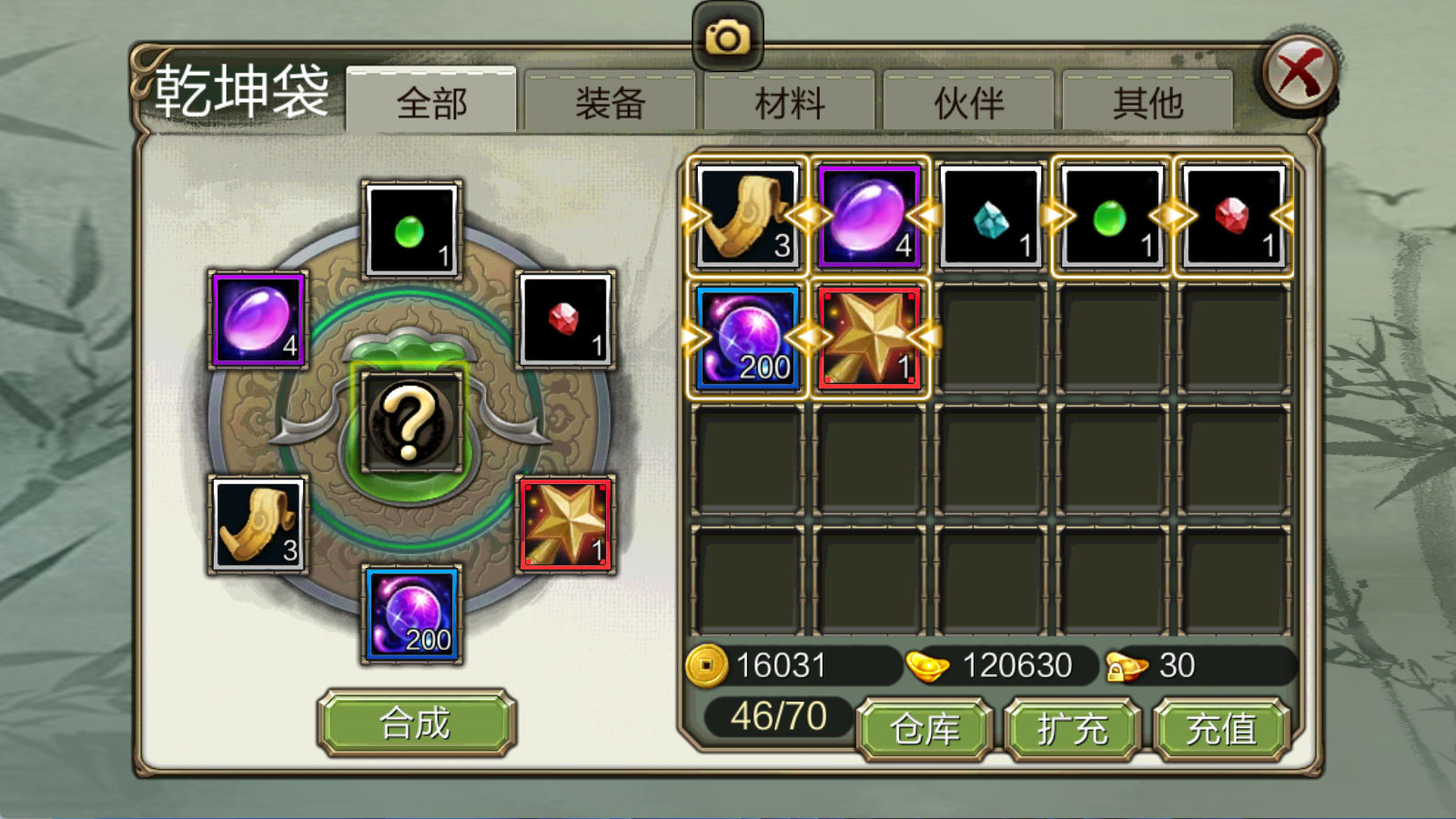Select the purple gem stack of 4 in inventory
The width and height of the screenshot is (1456, 819).
click(869, 216)
